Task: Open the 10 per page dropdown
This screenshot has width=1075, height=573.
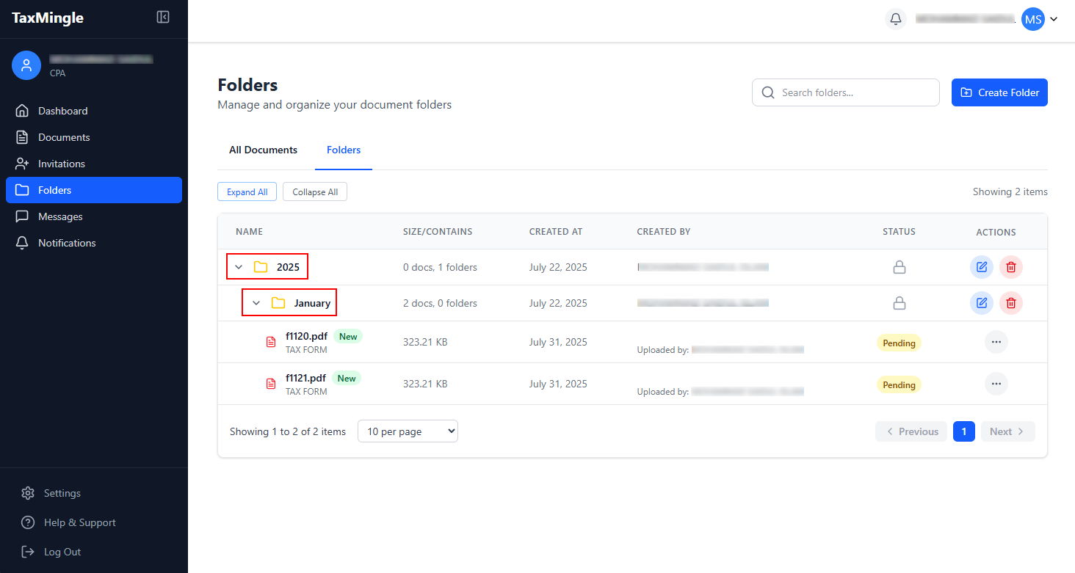Action: click(x=408, y=431)
